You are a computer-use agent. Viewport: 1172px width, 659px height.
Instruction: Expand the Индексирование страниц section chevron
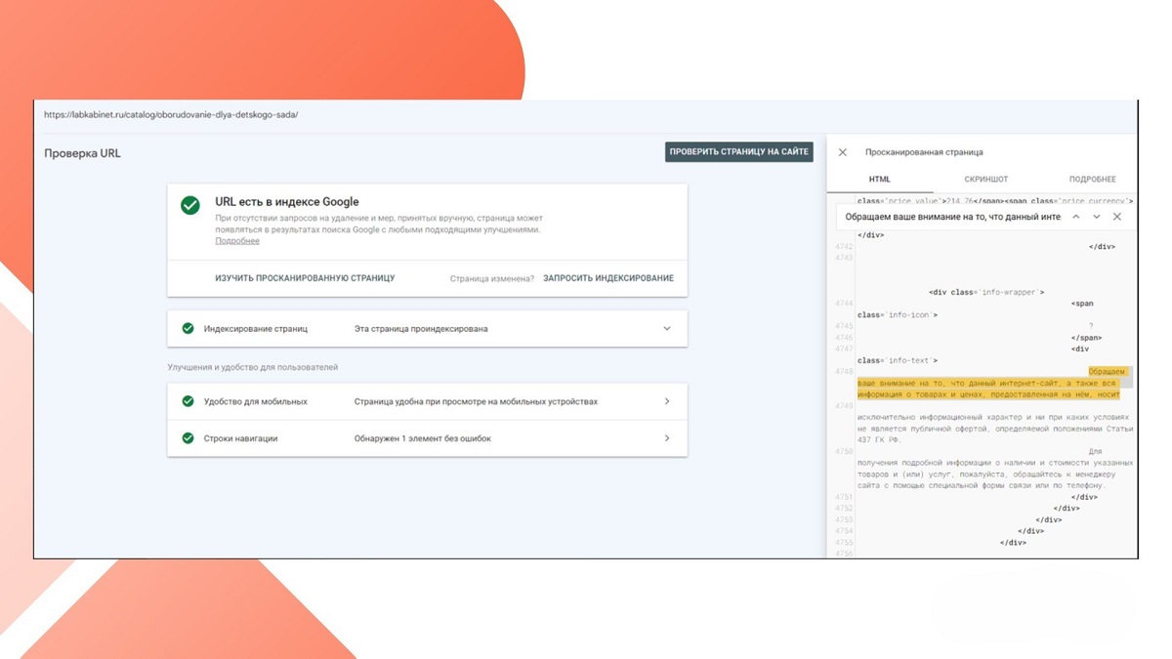click(667, 329)
